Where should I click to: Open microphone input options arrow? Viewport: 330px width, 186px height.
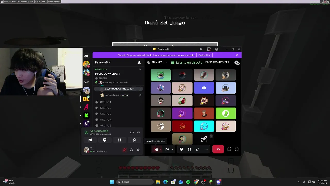(x=160, y=149)
